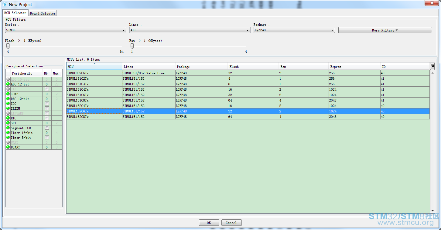Viewport: 441px width, 230px height.
Task: Click the MCU list scrollbar up arrow
Action: point(432,73)
